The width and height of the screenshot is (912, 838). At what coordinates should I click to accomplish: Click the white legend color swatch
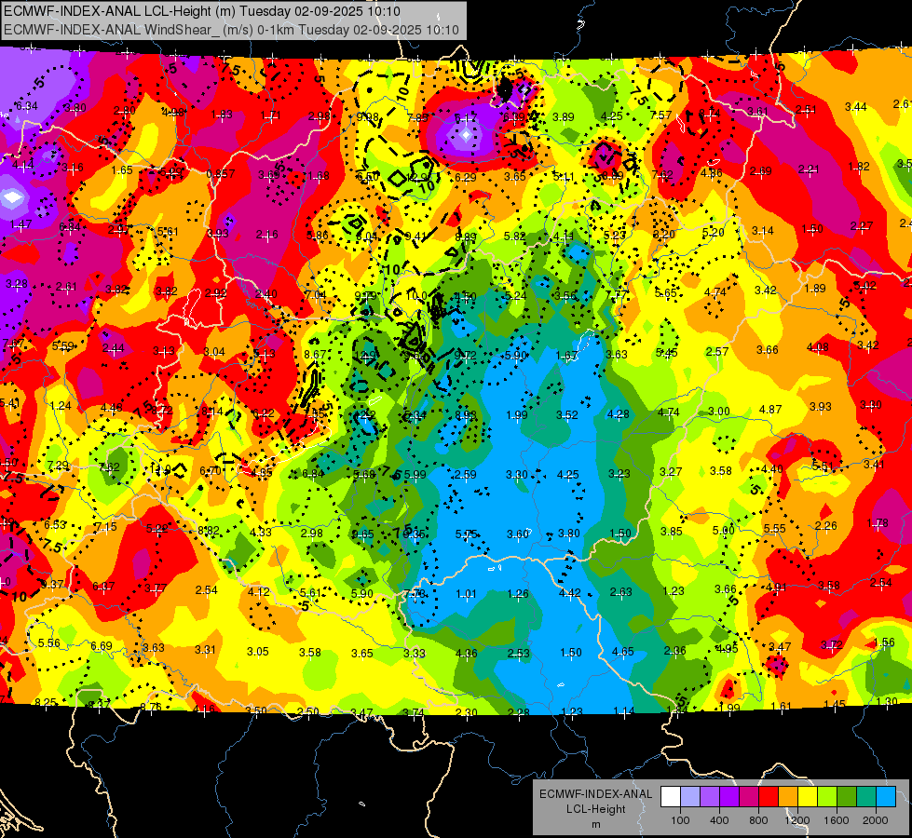pyautogui.click(x=671, y=797)
